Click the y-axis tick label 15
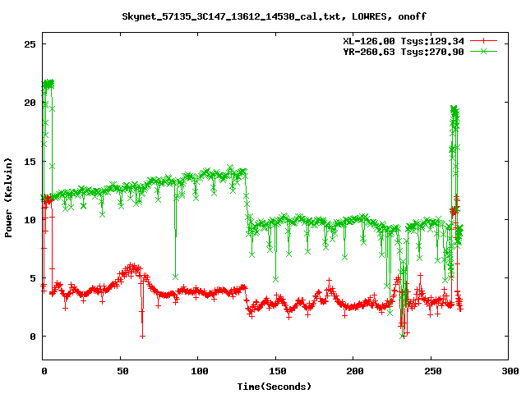The height and width of the screenshot is (394, 526). pos(30,162)
